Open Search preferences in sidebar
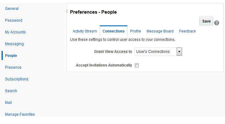Screen dimensions: 225x124 (11, 91)
